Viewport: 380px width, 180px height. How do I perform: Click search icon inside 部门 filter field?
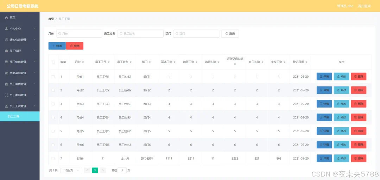point(177,34)
